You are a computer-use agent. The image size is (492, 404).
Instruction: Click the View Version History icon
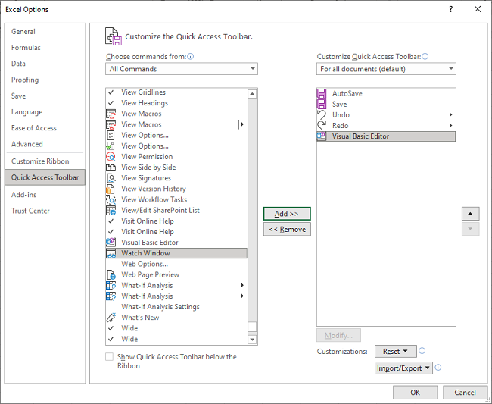point(111,189)
